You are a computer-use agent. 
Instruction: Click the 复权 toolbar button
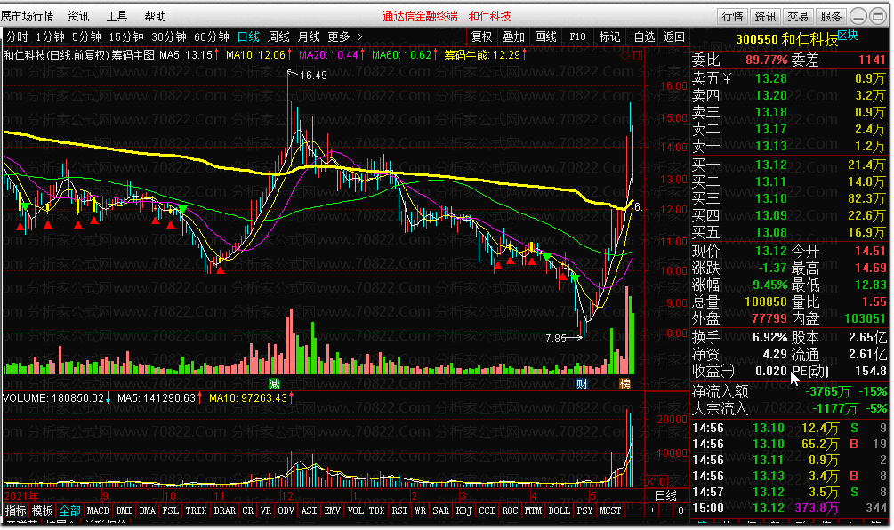[x=482, y=37]
